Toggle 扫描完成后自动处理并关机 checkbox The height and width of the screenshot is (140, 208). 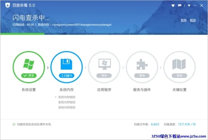pyautogui.click(x=14, y=124)
